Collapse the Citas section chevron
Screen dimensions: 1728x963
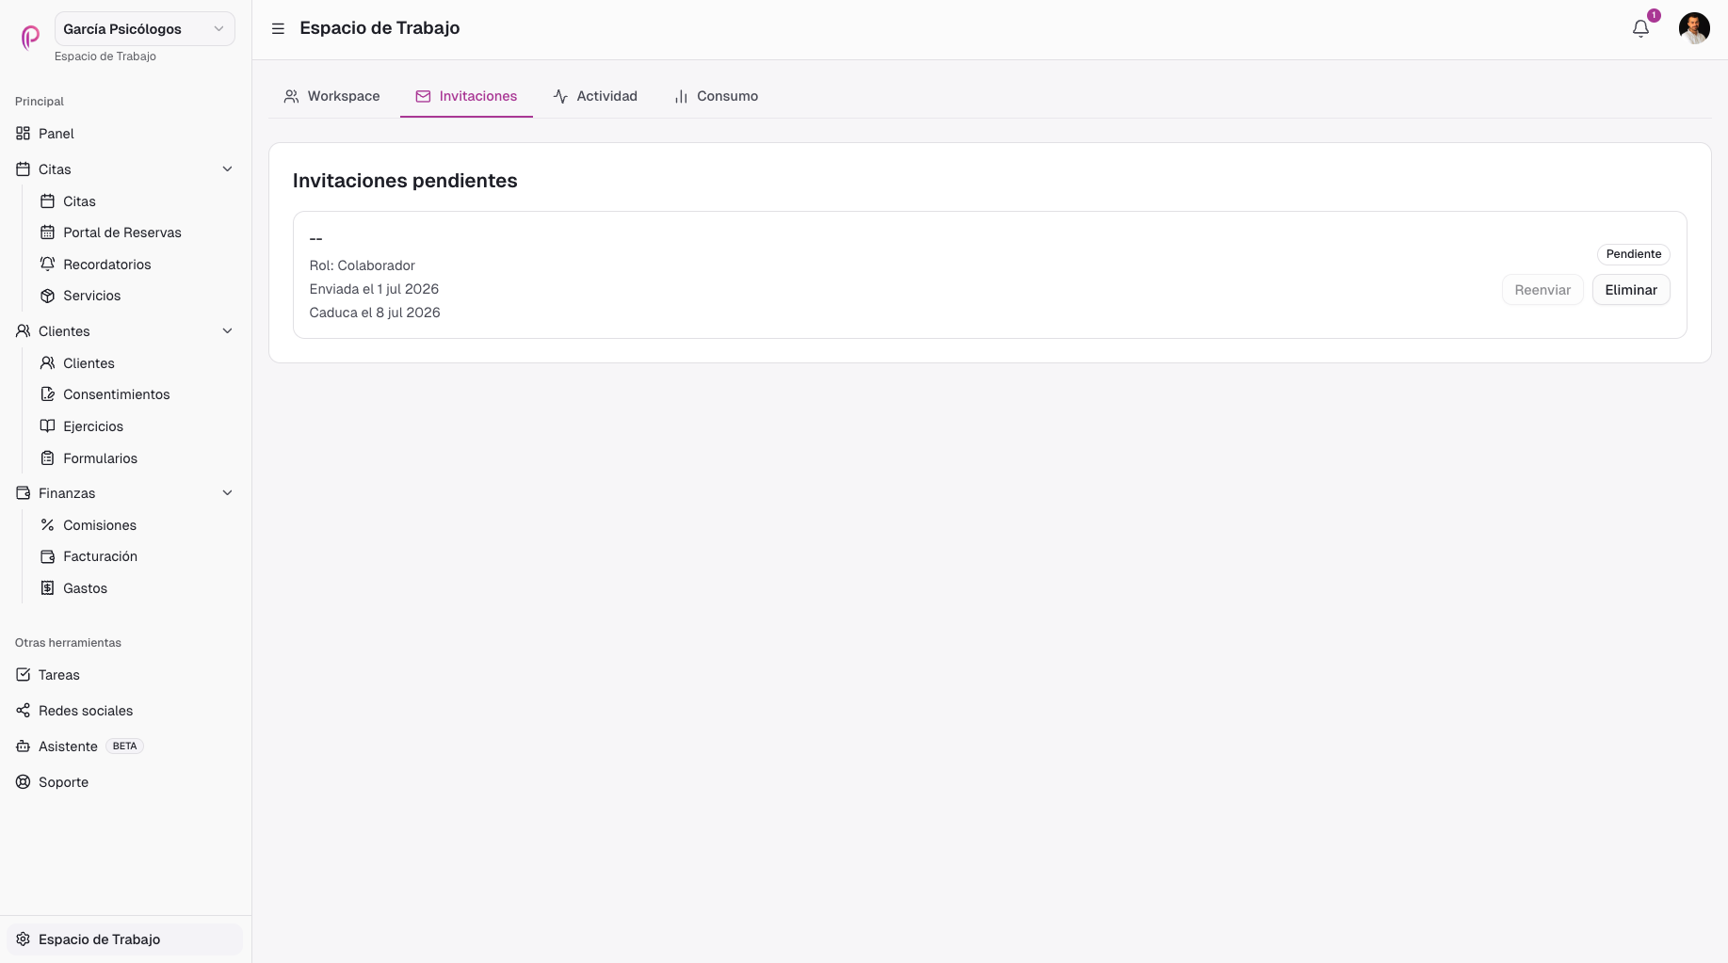click(227, 169)
